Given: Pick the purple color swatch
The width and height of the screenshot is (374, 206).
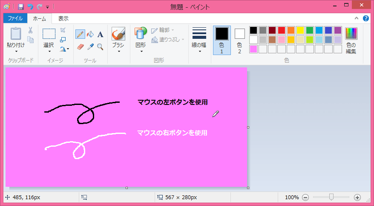Looking at the screenshot, I should [x=338, y=30].
